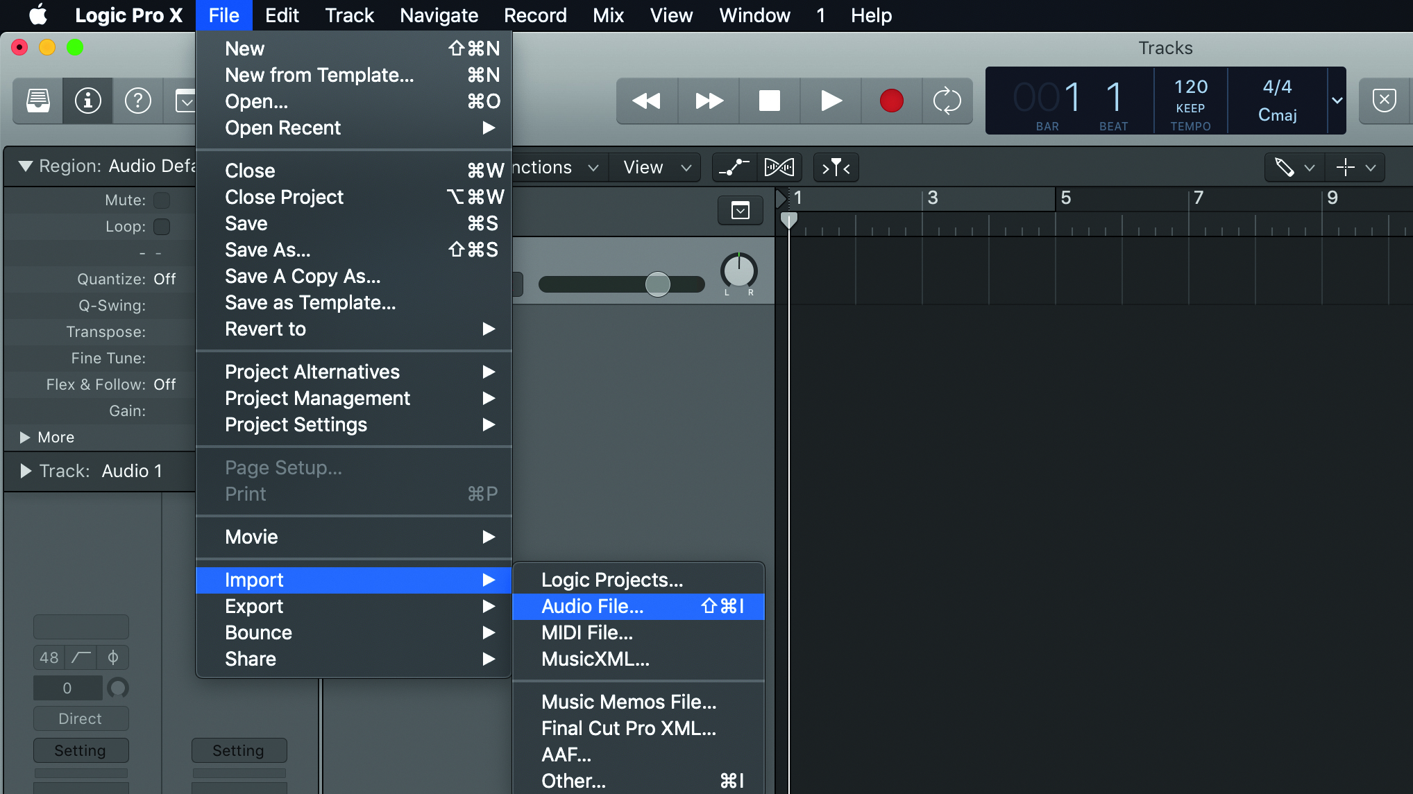Click the Stop transport button
This screenshot has width=1413, height=794.
click(x=770, y=101)
